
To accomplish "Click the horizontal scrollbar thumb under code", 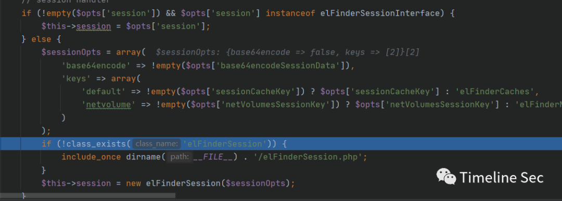I will (x=88, y=196).
